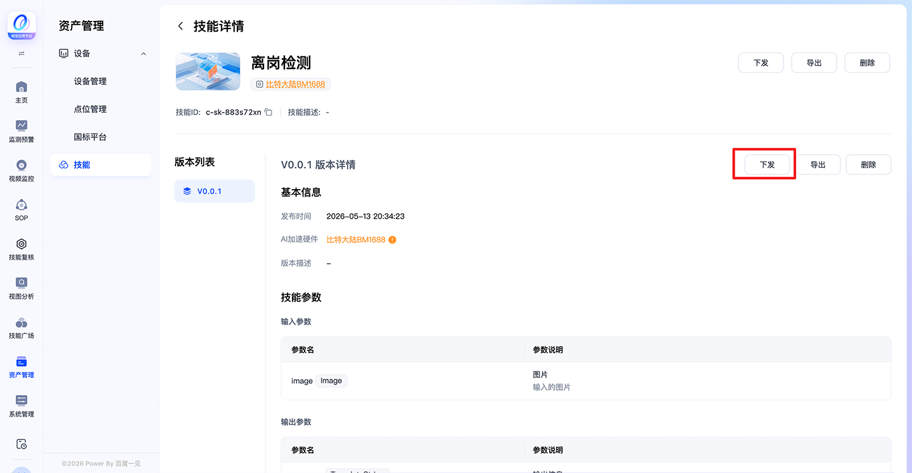Click 参数名 header in 输入参数 table
This screenshot has width=912, height=473.
tap(303, 350)
